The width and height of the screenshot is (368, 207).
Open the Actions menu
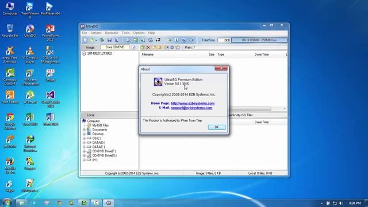[96, 33]
